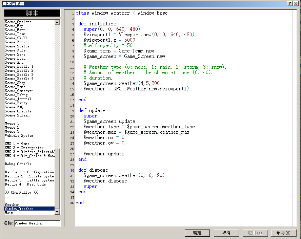Select Scene_Battle 1 in the list

pyautogui.click(x=19, y=66)
